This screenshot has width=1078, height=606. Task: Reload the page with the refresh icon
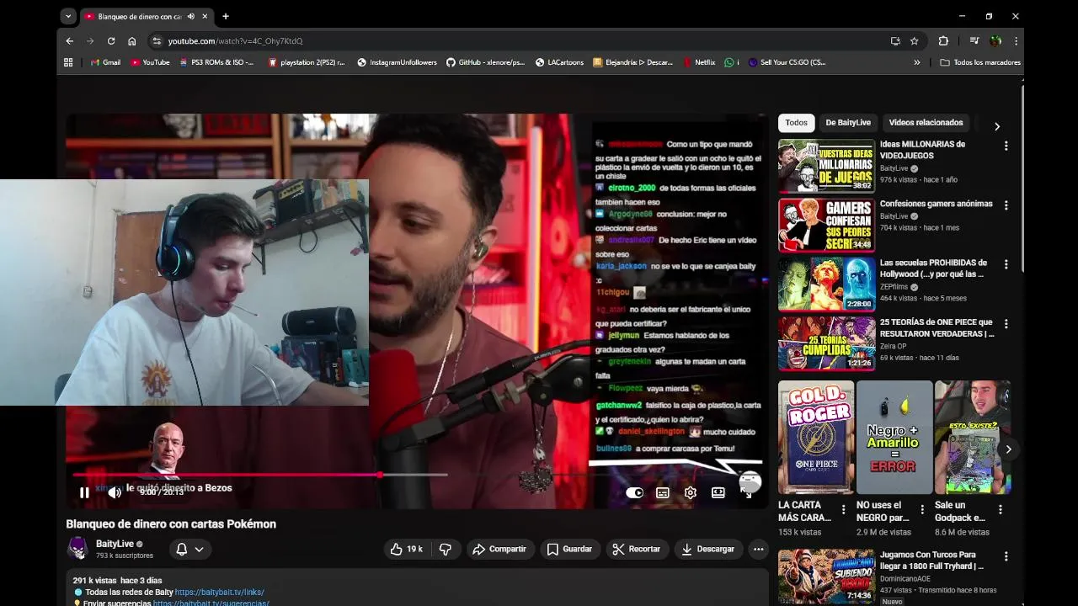[111, 40]
